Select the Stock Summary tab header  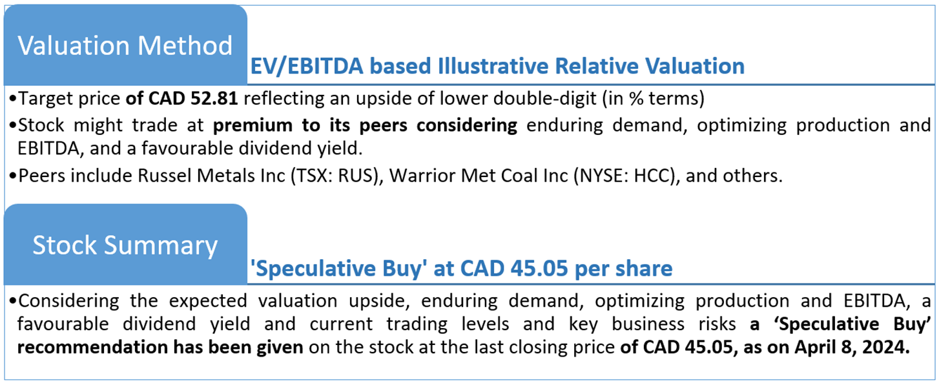coord(125,245)
